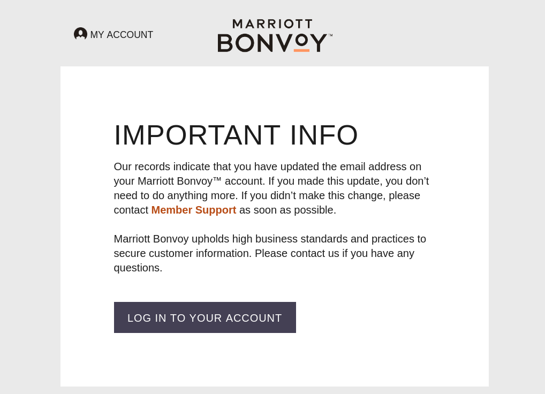Open the MY ACCOUNT text link
This screenshot has height=394, width=545.
point(122,35)
